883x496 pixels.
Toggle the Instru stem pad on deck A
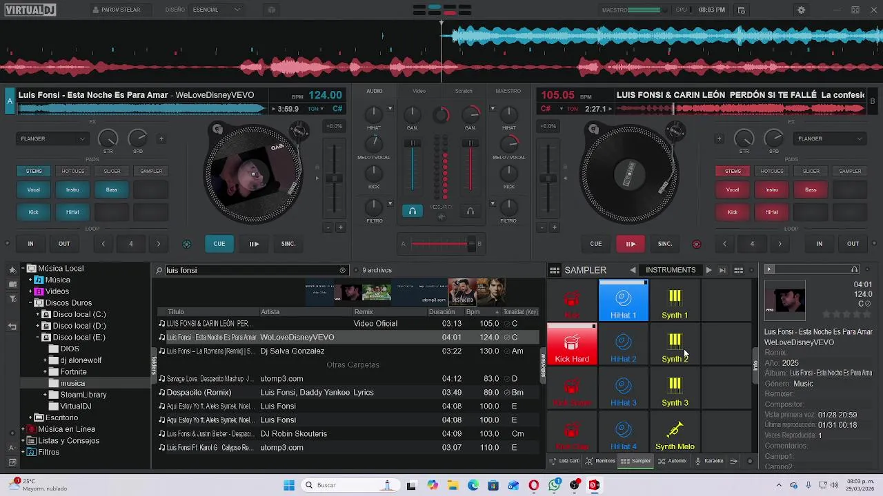tap(72, 189)
